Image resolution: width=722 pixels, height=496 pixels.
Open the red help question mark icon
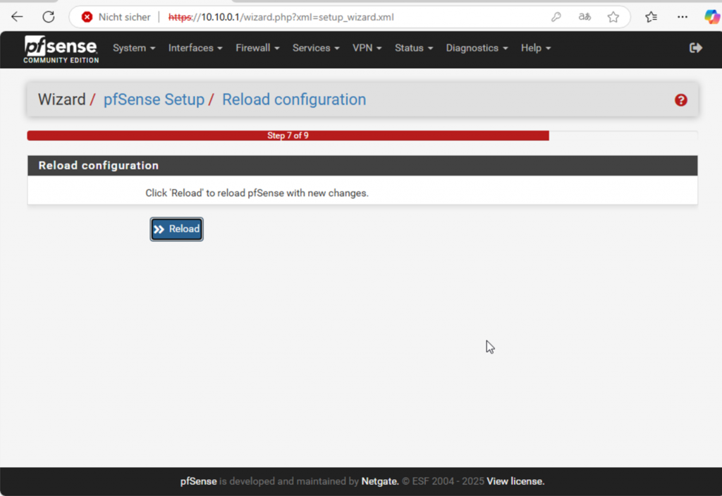(680, 100)
